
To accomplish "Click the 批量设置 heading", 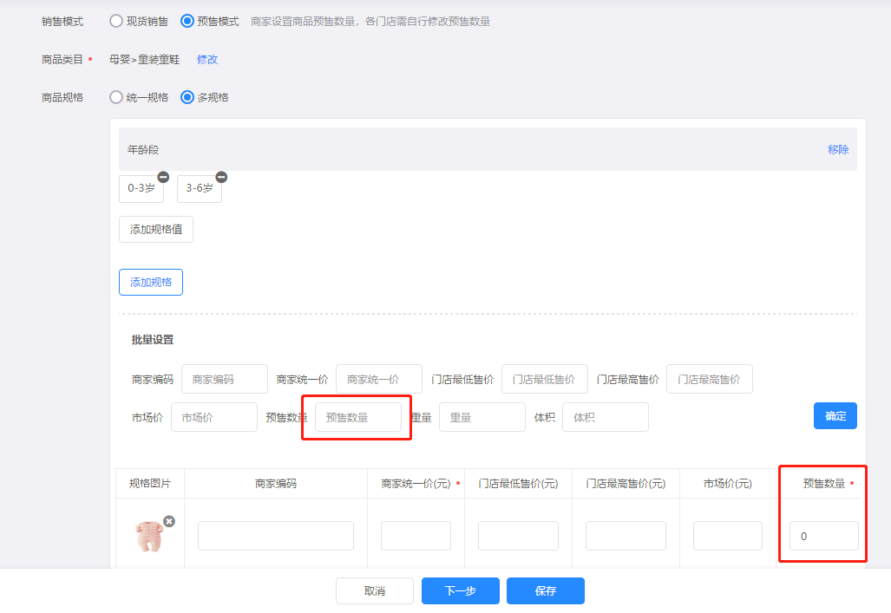I will tap(153, 340).
